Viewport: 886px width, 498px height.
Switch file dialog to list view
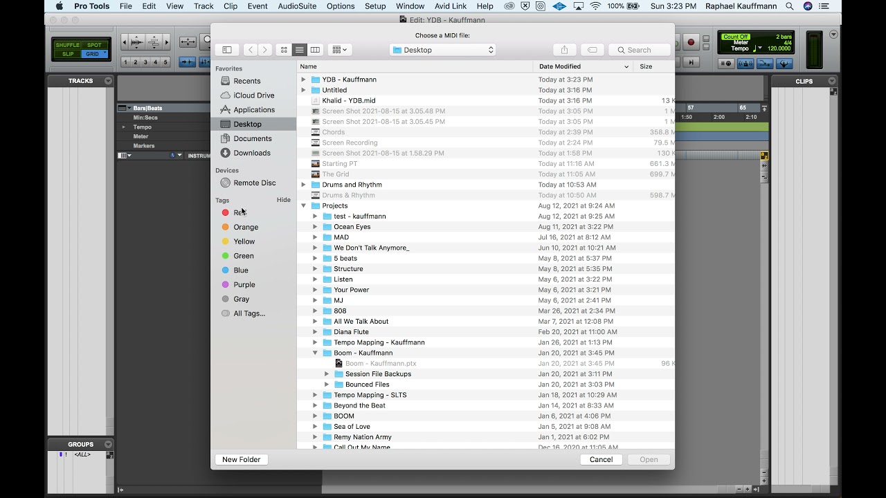click(x=299, y=50)
